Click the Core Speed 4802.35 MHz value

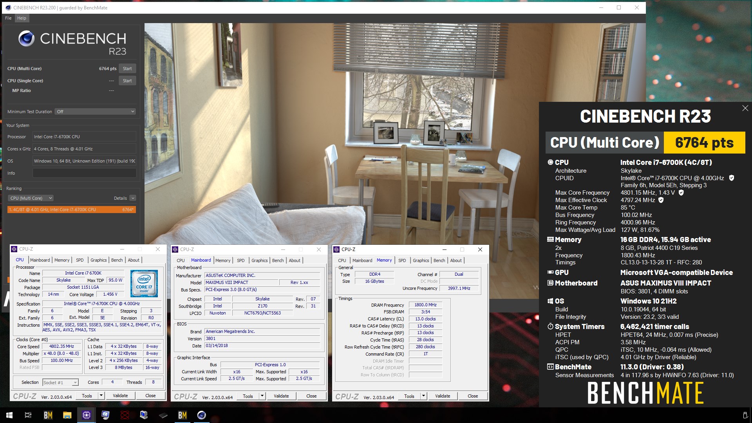(61, 347)
